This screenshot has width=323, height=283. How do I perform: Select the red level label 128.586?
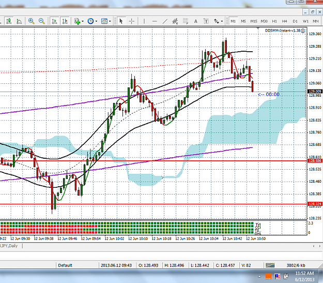coord(315,161)
